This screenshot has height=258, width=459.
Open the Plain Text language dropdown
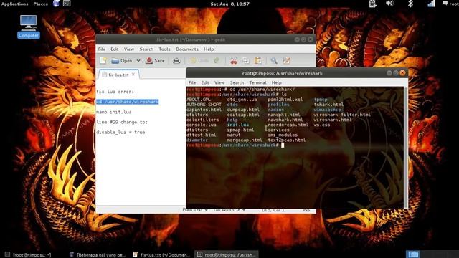[195, 209]
